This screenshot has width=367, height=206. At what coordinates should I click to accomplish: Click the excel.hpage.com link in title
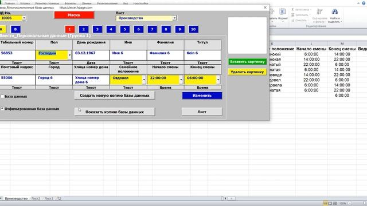(x=76, y=7)
